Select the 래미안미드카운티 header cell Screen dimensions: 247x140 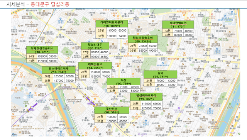112,24
